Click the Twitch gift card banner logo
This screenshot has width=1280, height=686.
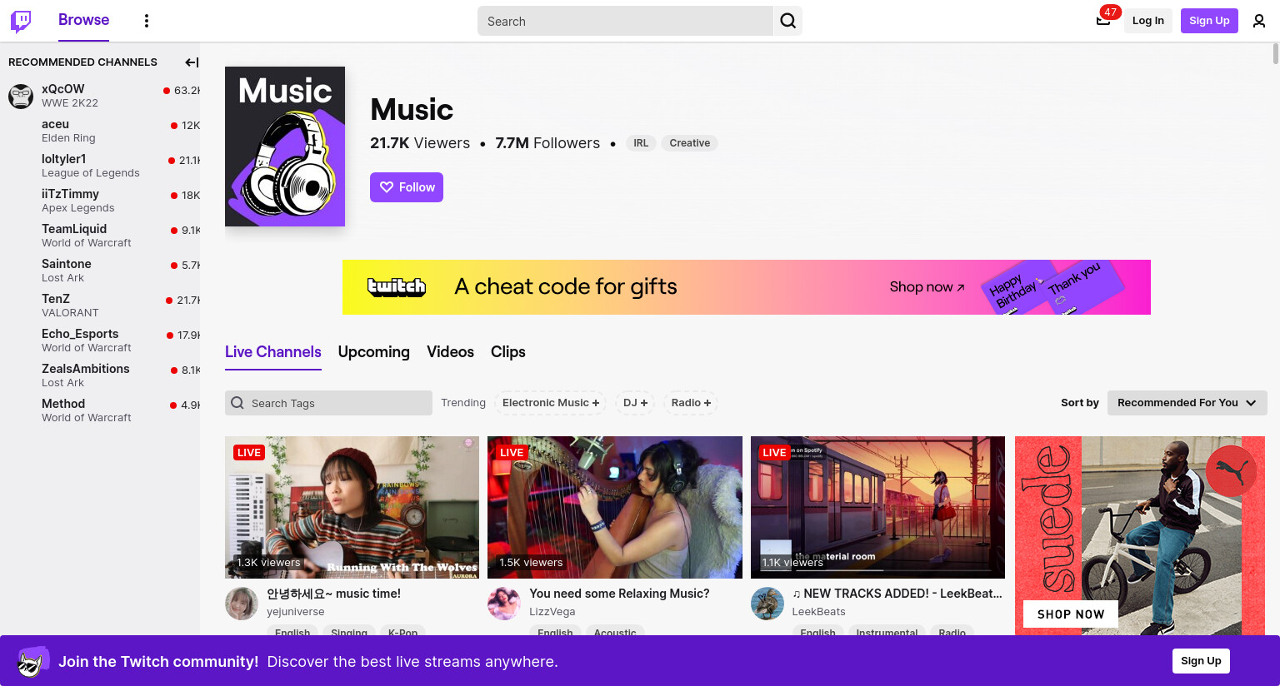pos(397,287)
